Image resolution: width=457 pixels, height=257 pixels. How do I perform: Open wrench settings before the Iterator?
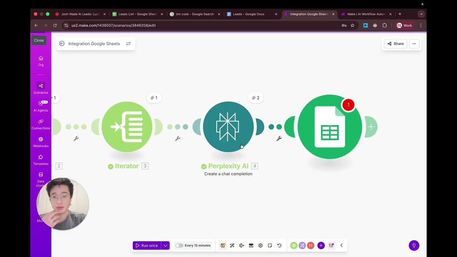(76, 138)
